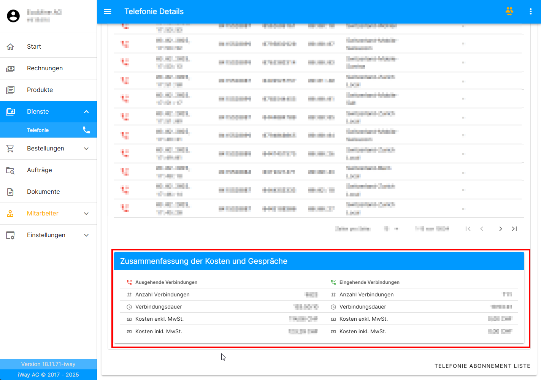Click the Dokumente file icon
Image resolution: width=541 pixels, height=380 pixels.
click(x=10, y=192)
